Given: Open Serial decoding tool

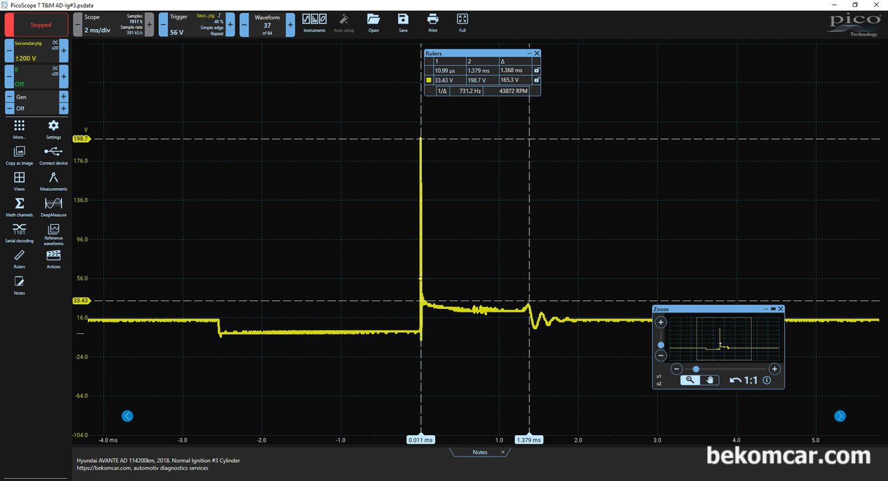Looking at the screenshot, I should pos(19,233).
